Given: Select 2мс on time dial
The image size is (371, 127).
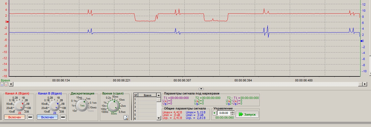Looking at the screenshot, I should (x=124, y=106).
